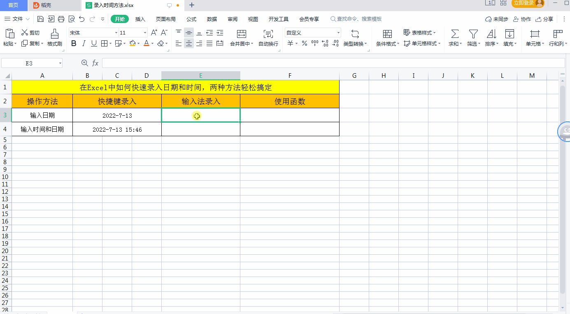Toggle Bold formatting
The width and height of the screenshot is (570, 314).
coord(74,43)
